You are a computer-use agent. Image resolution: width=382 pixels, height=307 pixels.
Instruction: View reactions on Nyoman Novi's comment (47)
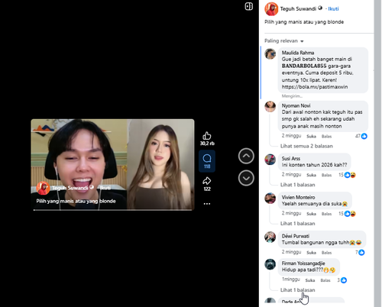click(x=361, y=136)
